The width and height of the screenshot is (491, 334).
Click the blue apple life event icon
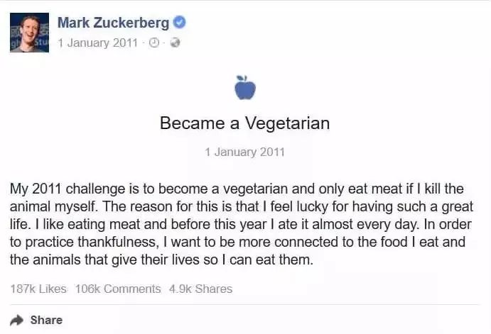pyautogui.click(x=245, y=87)
